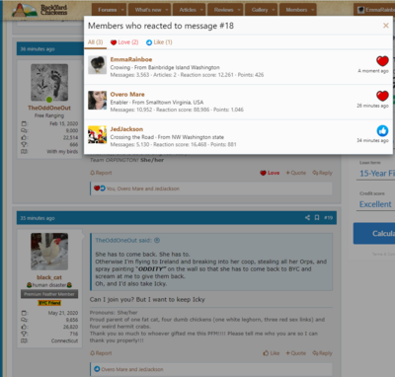Click the Calculate button in sidebar
Image resolution: width=395 pixels, height=377 pixels.
pos(374,233)
